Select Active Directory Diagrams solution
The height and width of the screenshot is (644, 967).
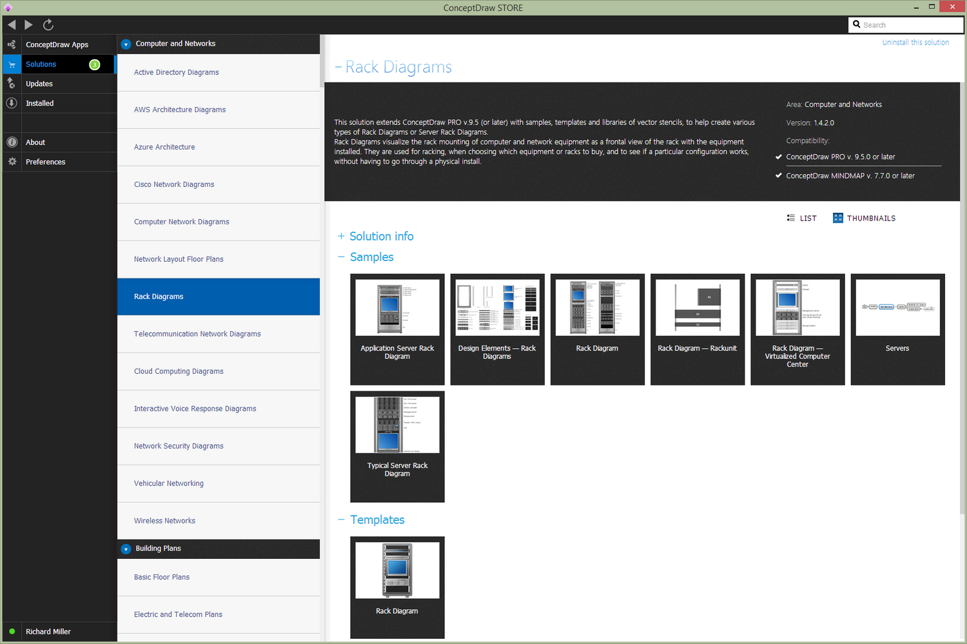(x=219, y=73)
